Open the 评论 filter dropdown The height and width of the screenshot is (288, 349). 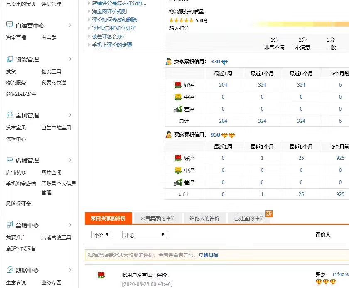click(145, 235)
